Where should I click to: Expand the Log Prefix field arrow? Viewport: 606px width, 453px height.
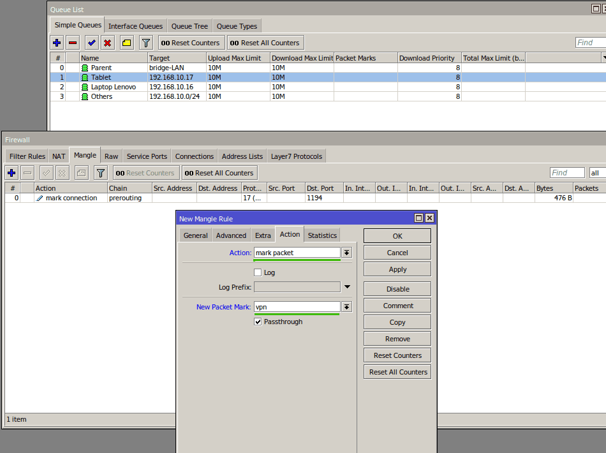347,287
